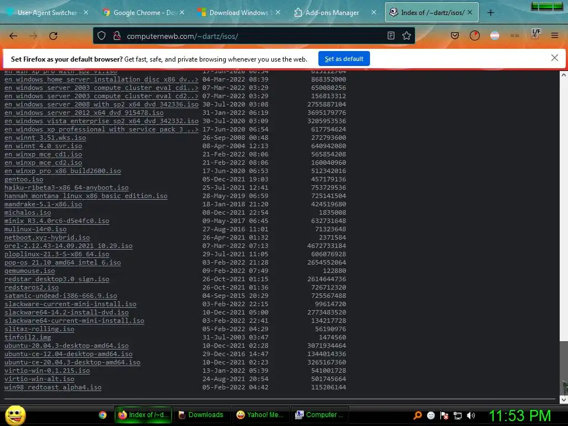Close the default browser notification bar

(554, 58)
